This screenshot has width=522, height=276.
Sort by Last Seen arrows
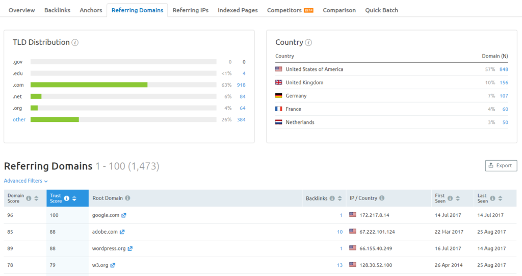tap(500, 198)
